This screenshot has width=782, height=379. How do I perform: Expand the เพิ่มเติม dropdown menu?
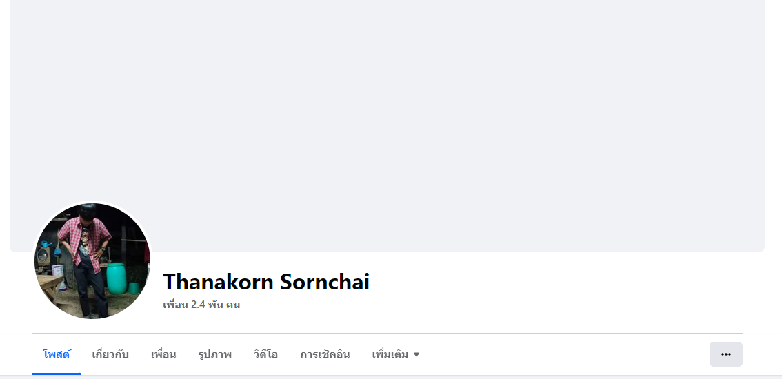point(396,355)
